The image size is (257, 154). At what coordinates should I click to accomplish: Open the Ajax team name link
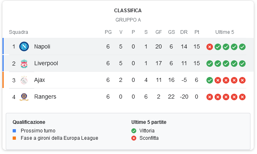click(x=40, y=80)
